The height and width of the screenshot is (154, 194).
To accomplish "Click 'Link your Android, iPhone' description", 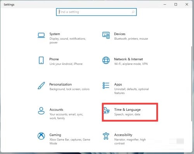I will (66, 64).
